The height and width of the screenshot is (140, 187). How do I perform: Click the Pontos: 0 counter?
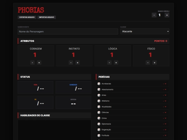pos(161,41)
